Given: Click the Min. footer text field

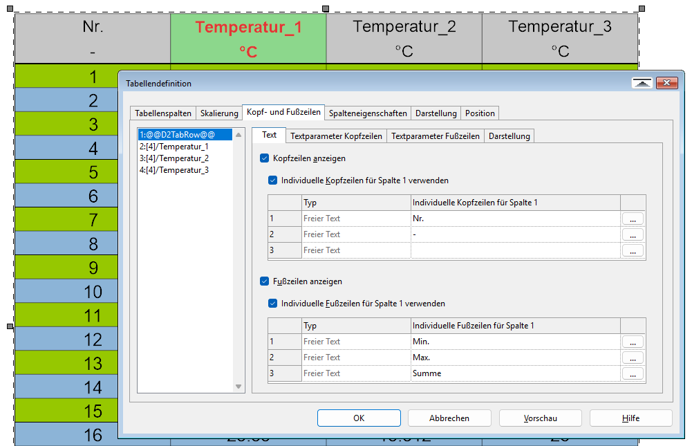Looking at the screenshot, I should pyautogui.click(x=514, y=342).
